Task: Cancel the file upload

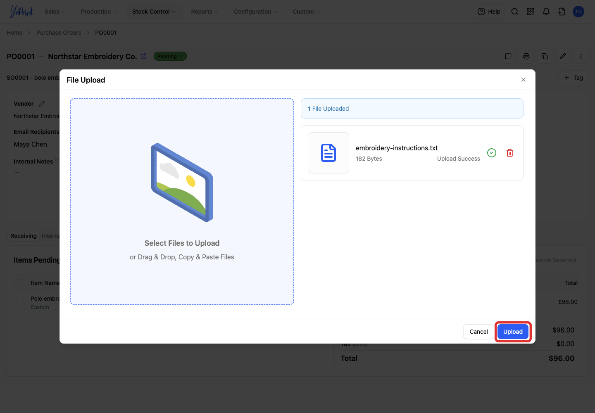Action: click(x=478, y=332)
